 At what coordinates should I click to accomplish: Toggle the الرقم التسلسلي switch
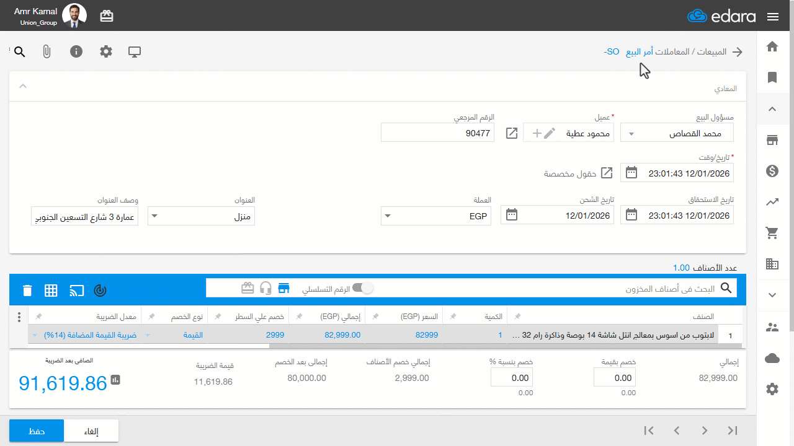click(363, 288)
